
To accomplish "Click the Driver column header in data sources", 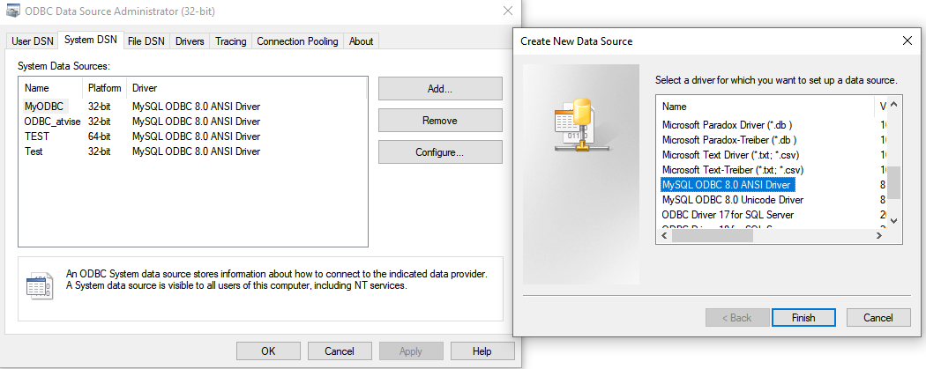I will (247, 88).
